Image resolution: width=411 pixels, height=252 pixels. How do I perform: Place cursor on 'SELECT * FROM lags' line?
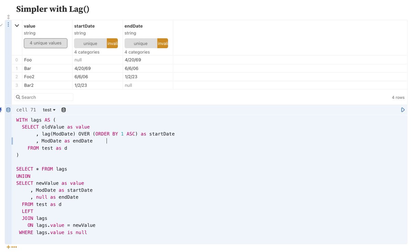[41, 169]
